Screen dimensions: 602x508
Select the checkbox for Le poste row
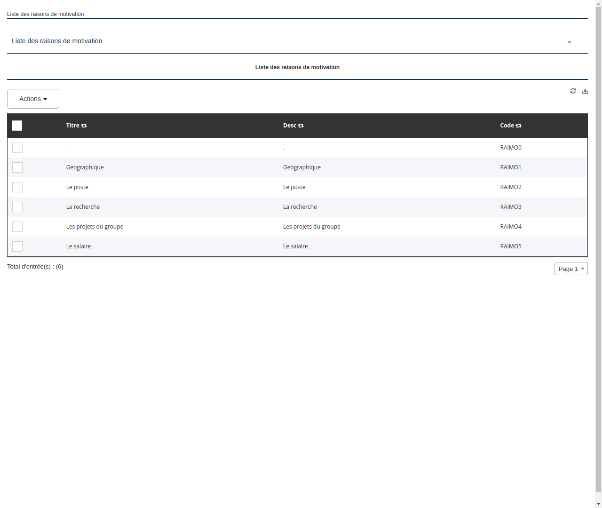click(17, 187)
